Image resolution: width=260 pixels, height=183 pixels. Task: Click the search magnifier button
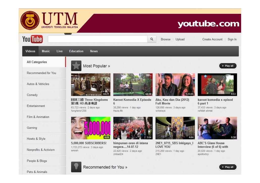point(152,39)
